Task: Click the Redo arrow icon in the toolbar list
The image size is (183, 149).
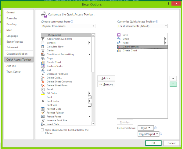Action: [119, 43]
